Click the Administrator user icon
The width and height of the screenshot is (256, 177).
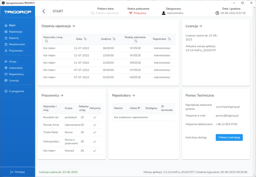coord(164,13)
